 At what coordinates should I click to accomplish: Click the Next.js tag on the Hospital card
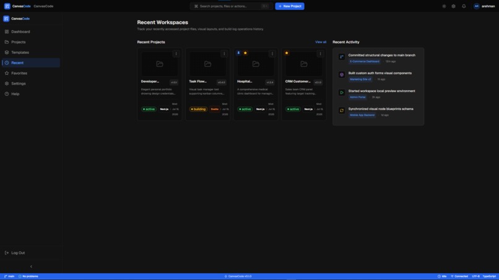point(260,109)
